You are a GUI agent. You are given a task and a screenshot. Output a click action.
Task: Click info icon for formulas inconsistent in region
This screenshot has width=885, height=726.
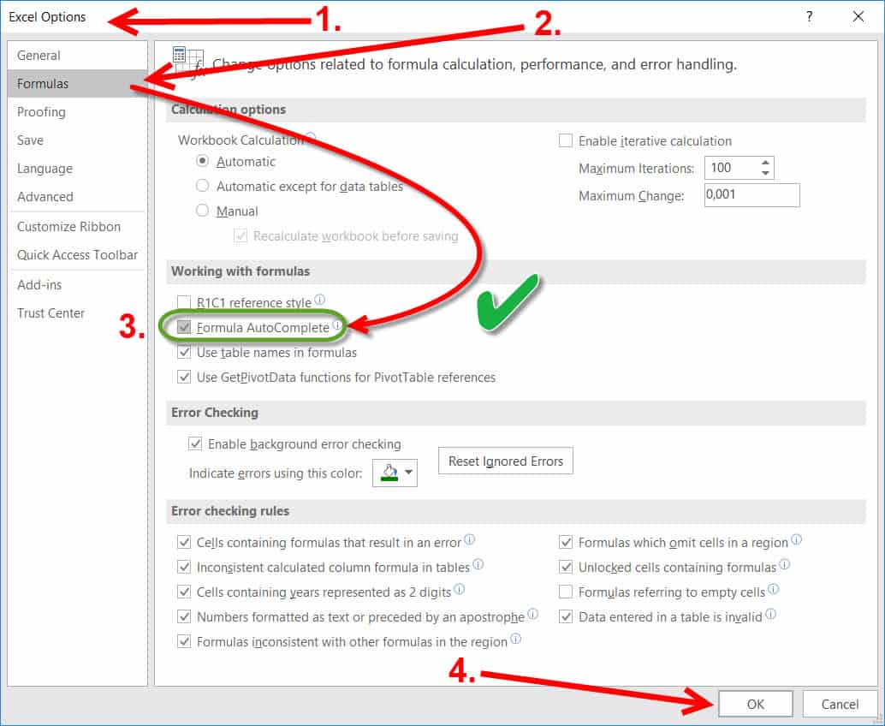(x=515, y=639)
